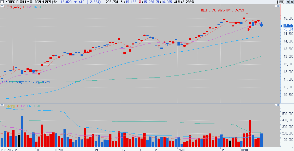Click the -2.66% label on the price axis
The width and height of the screenshot is (294, 151).
point(288,29)
